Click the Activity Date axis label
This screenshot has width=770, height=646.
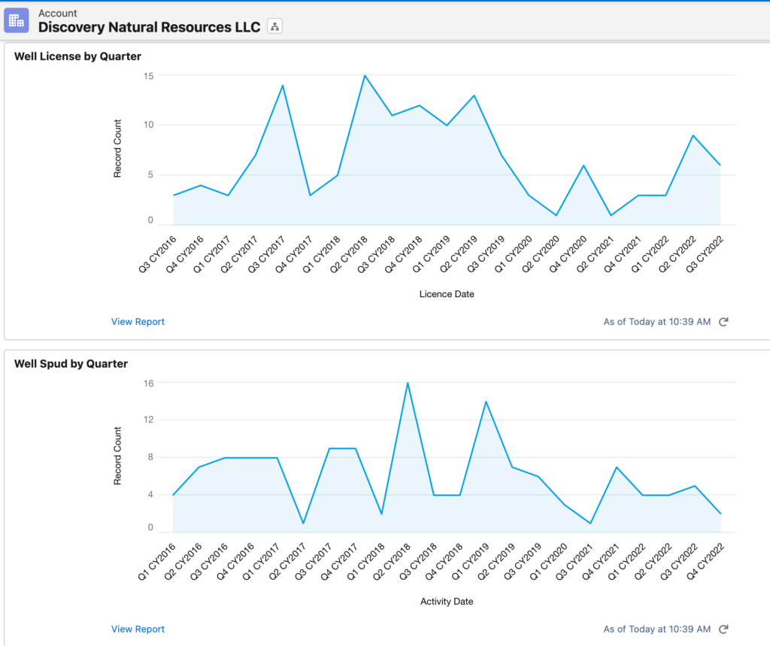pyautogui.click(x=447, y=602)
